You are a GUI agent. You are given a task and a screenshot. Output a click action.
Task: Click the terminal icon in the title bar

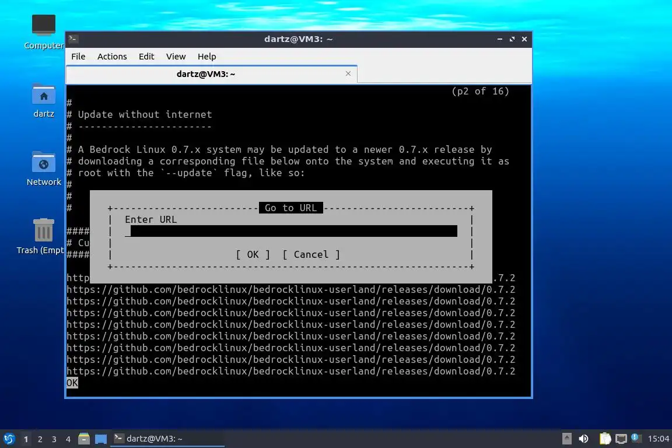click(x=73, y=39)
